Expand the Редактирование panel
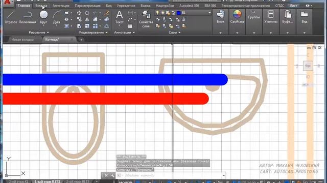This screenshot has width=327, height=183. (x=94, y=33)
